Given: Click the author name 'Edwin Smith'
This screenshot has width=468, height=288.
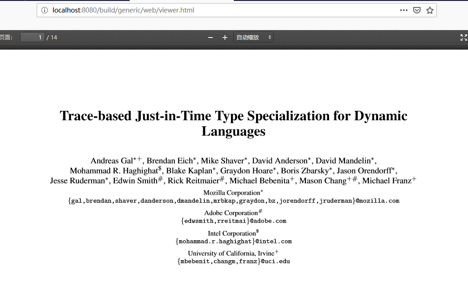Looking at the screenshot, I should [135, 181].
